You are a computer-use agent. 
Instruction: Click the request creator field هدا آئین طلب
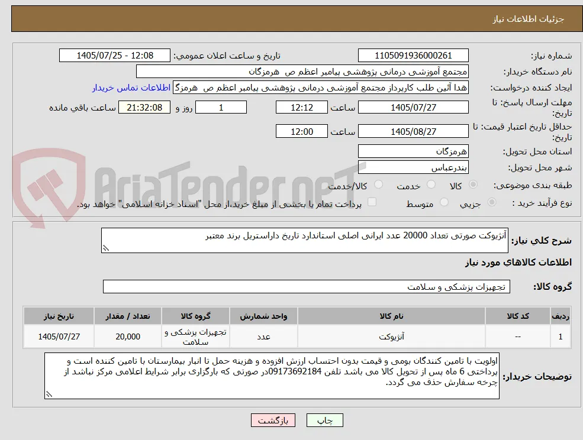pyautogui.click(x=321, y=88)
